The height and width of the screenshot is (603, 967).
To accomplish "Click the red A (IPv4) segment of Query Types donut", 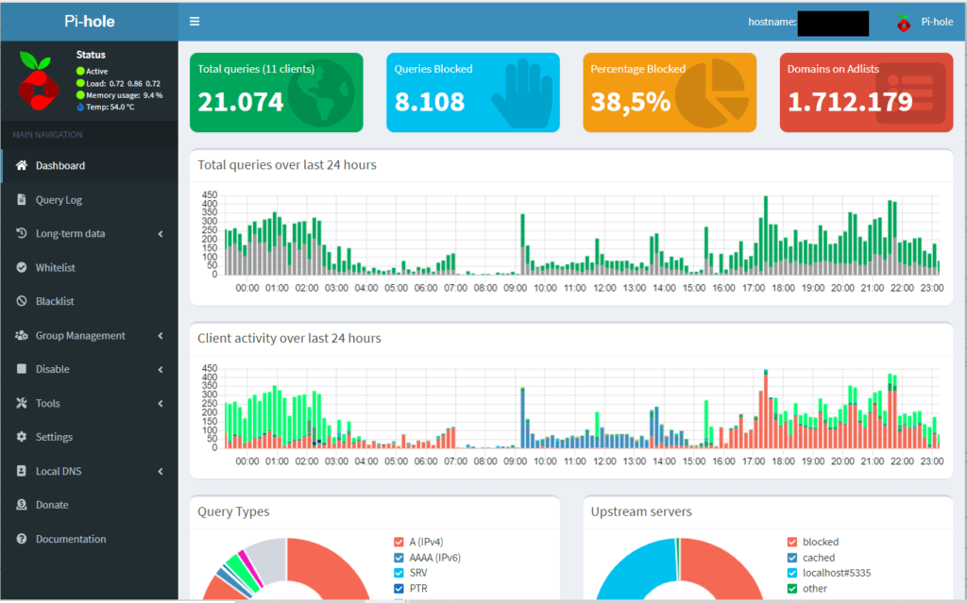I will tap(333, 565).
